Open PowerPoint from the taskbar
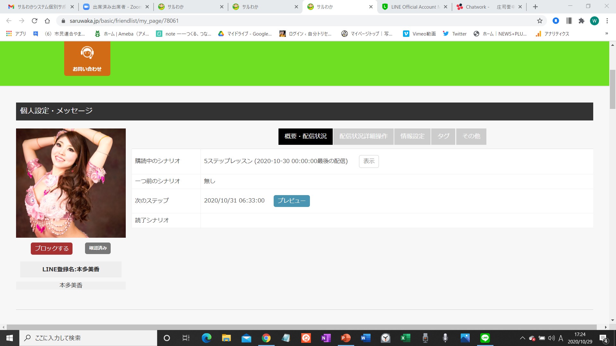The height and width of the screenshot is (346, 616). [346, 338]
